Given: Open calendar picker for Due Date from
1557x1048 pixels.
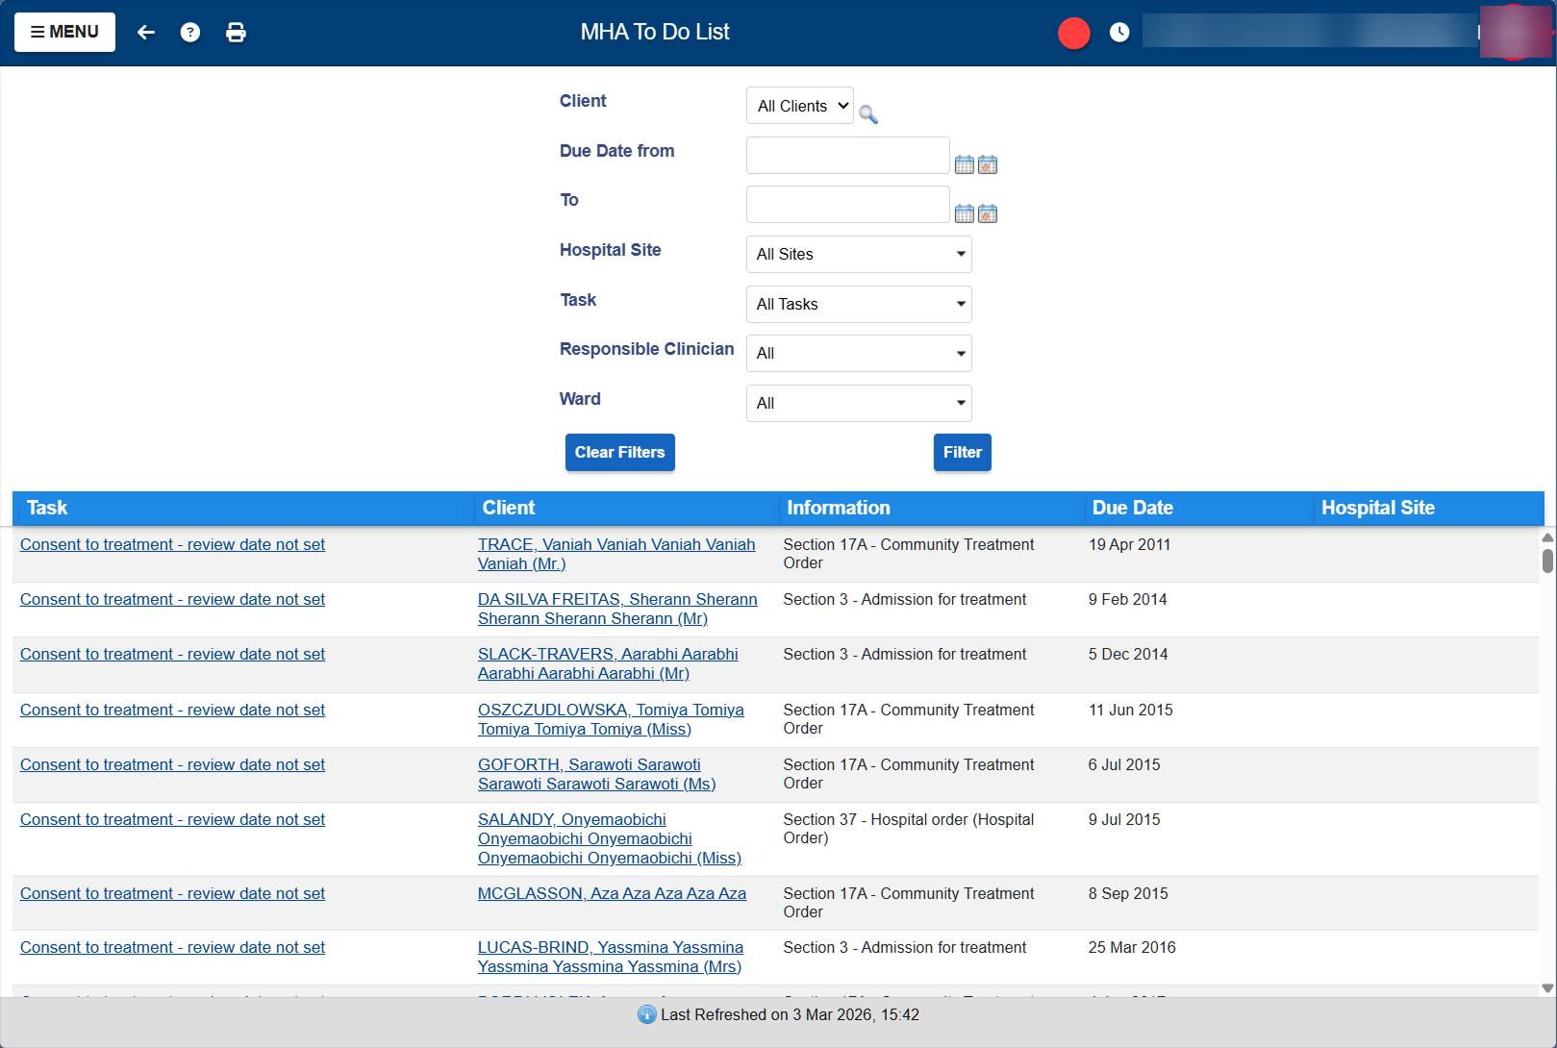Looking at the screenshot, I should pyautogui.click(x=965, y=164).
